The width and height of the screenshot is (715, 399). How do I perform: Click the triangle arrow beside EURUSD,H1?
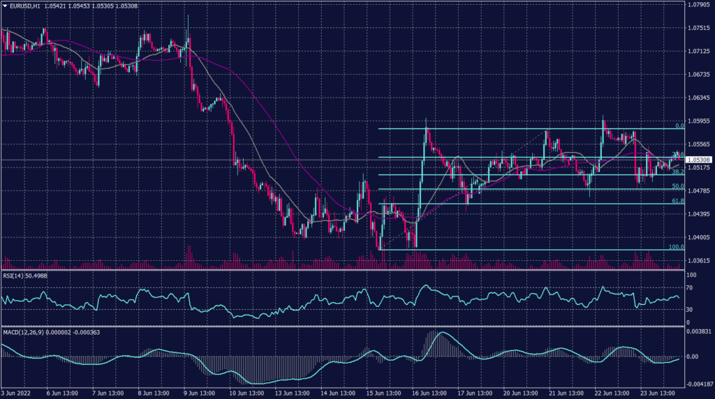pyautogui.click(x=5, y=5)
